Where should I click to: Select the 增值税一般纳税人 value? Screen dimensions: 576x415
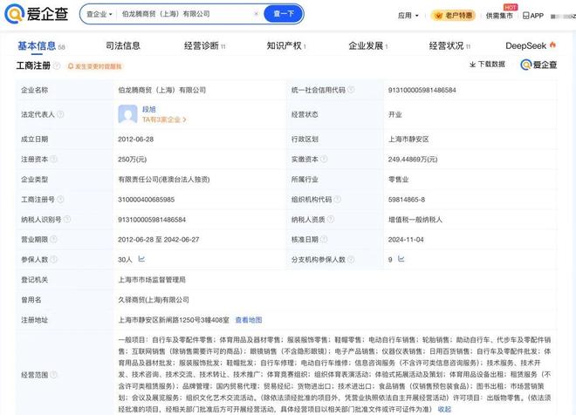point(415,220)
